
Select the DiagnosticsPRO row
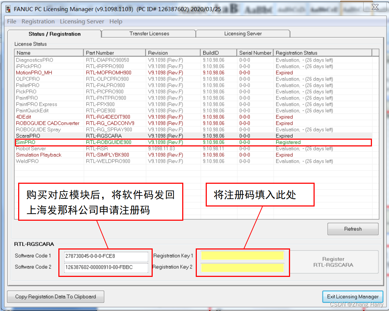(194, 60)
